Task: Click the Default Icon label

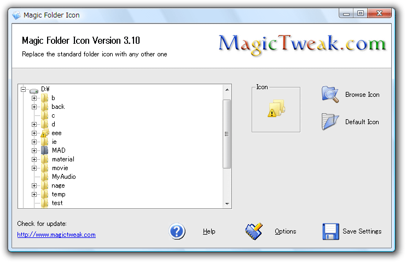Action: tap(362, 122)
